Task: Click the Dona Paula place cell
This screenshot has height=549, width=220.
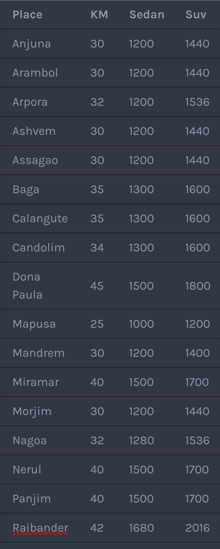Action: pos(27,286)
